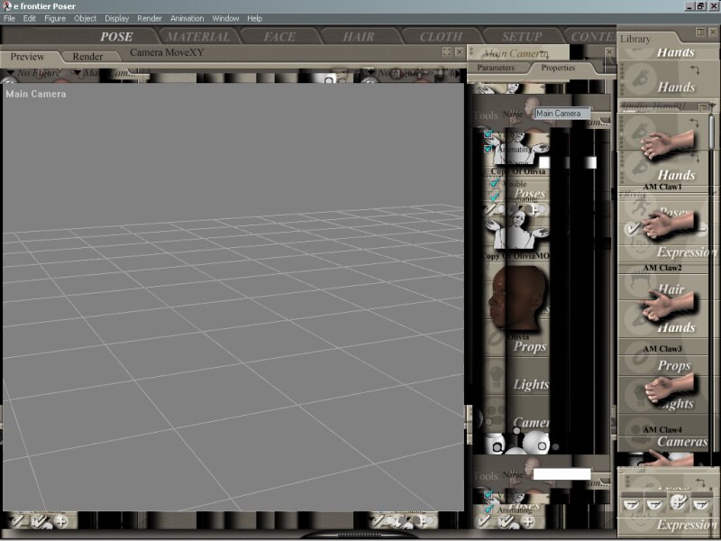Open the No Figure selector dropdown
The image size is (721, 541).
(x=38, y=72)
